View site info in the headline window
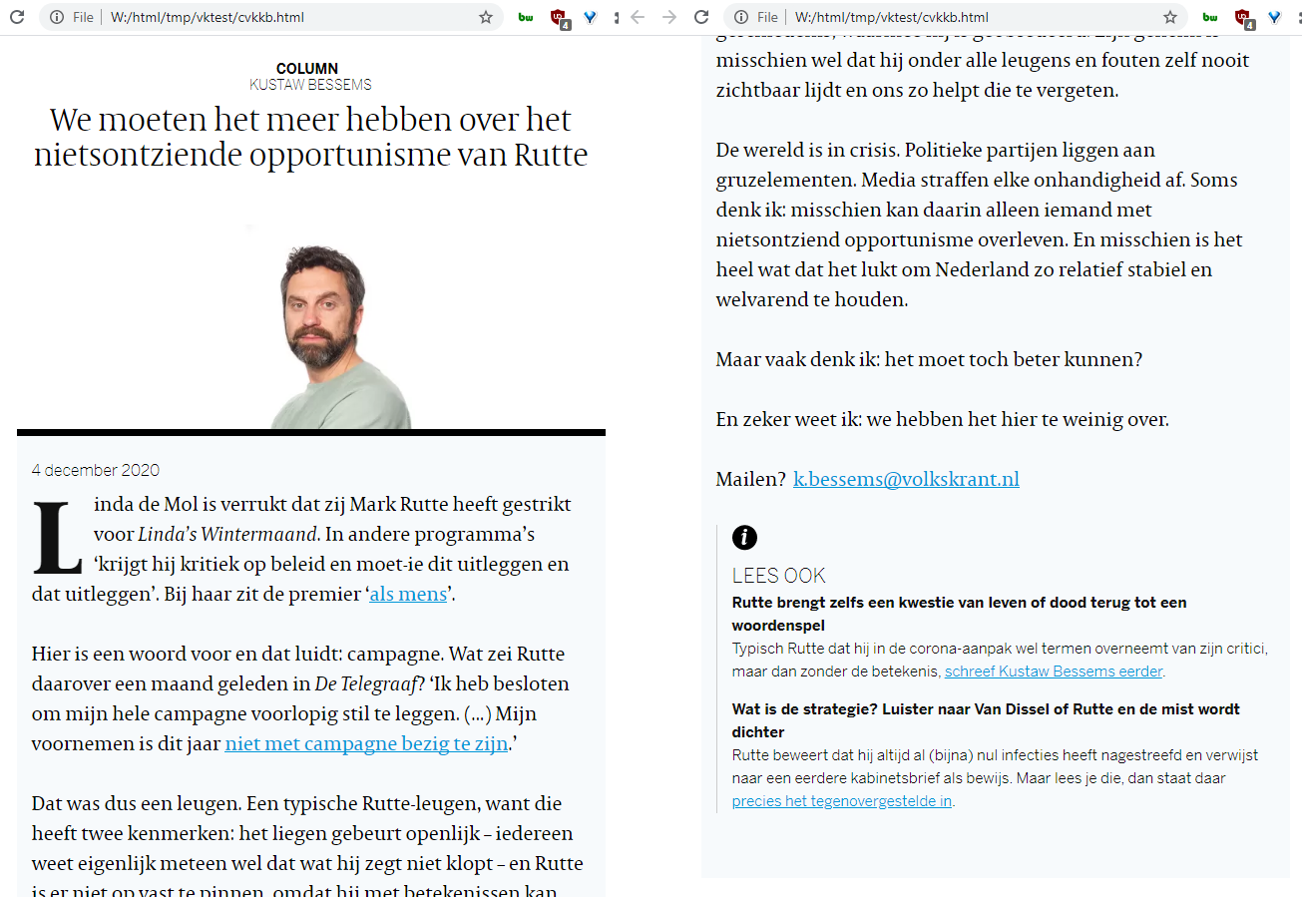Viewport: 1302px width, 897px height. click(57, 17)
